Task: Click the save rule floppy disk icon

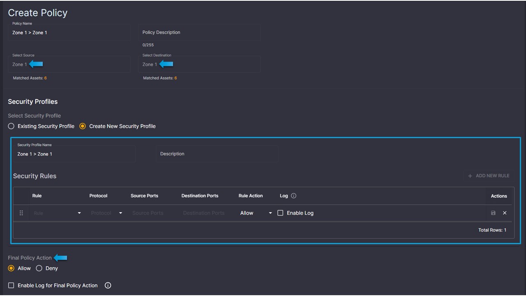Action: tap(493, 213)
